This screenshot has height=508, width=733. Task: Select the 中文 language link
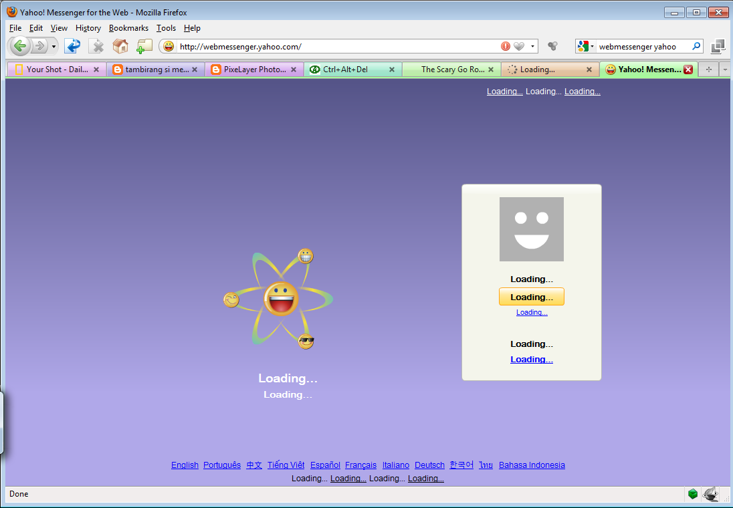click(254, 465)
